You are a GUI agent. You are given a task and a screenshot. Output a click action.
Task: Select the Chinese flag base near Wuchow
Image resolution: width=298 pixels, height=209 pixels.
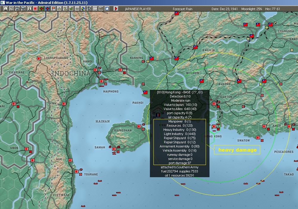[202, 81]
